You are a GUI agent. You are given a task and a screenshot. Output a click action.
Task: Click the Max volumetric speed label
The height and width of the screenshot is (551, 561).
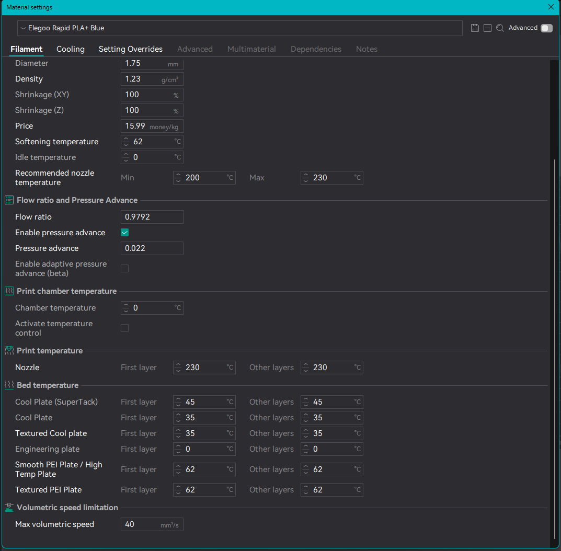point(54,524)
